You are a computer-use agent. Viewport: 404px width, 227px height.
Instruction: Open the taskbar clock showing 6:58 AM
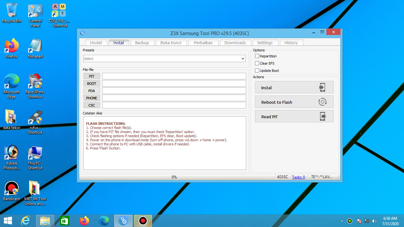(390, 221)
